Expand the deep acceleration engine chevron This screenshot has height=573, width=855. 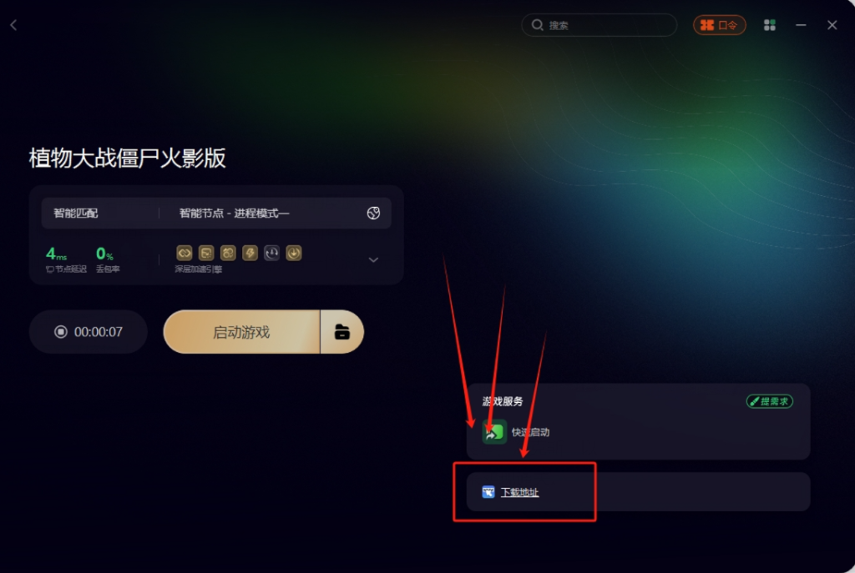click(x=373, y=260)
